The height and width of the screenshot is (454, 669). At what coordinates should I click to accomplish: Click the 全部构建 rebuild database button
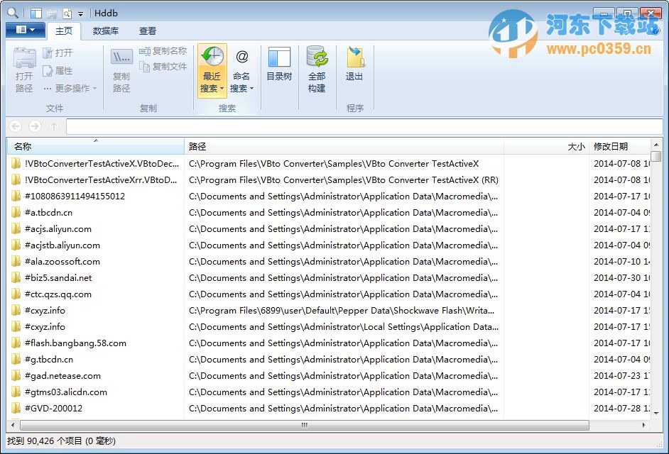coord(317,69)
